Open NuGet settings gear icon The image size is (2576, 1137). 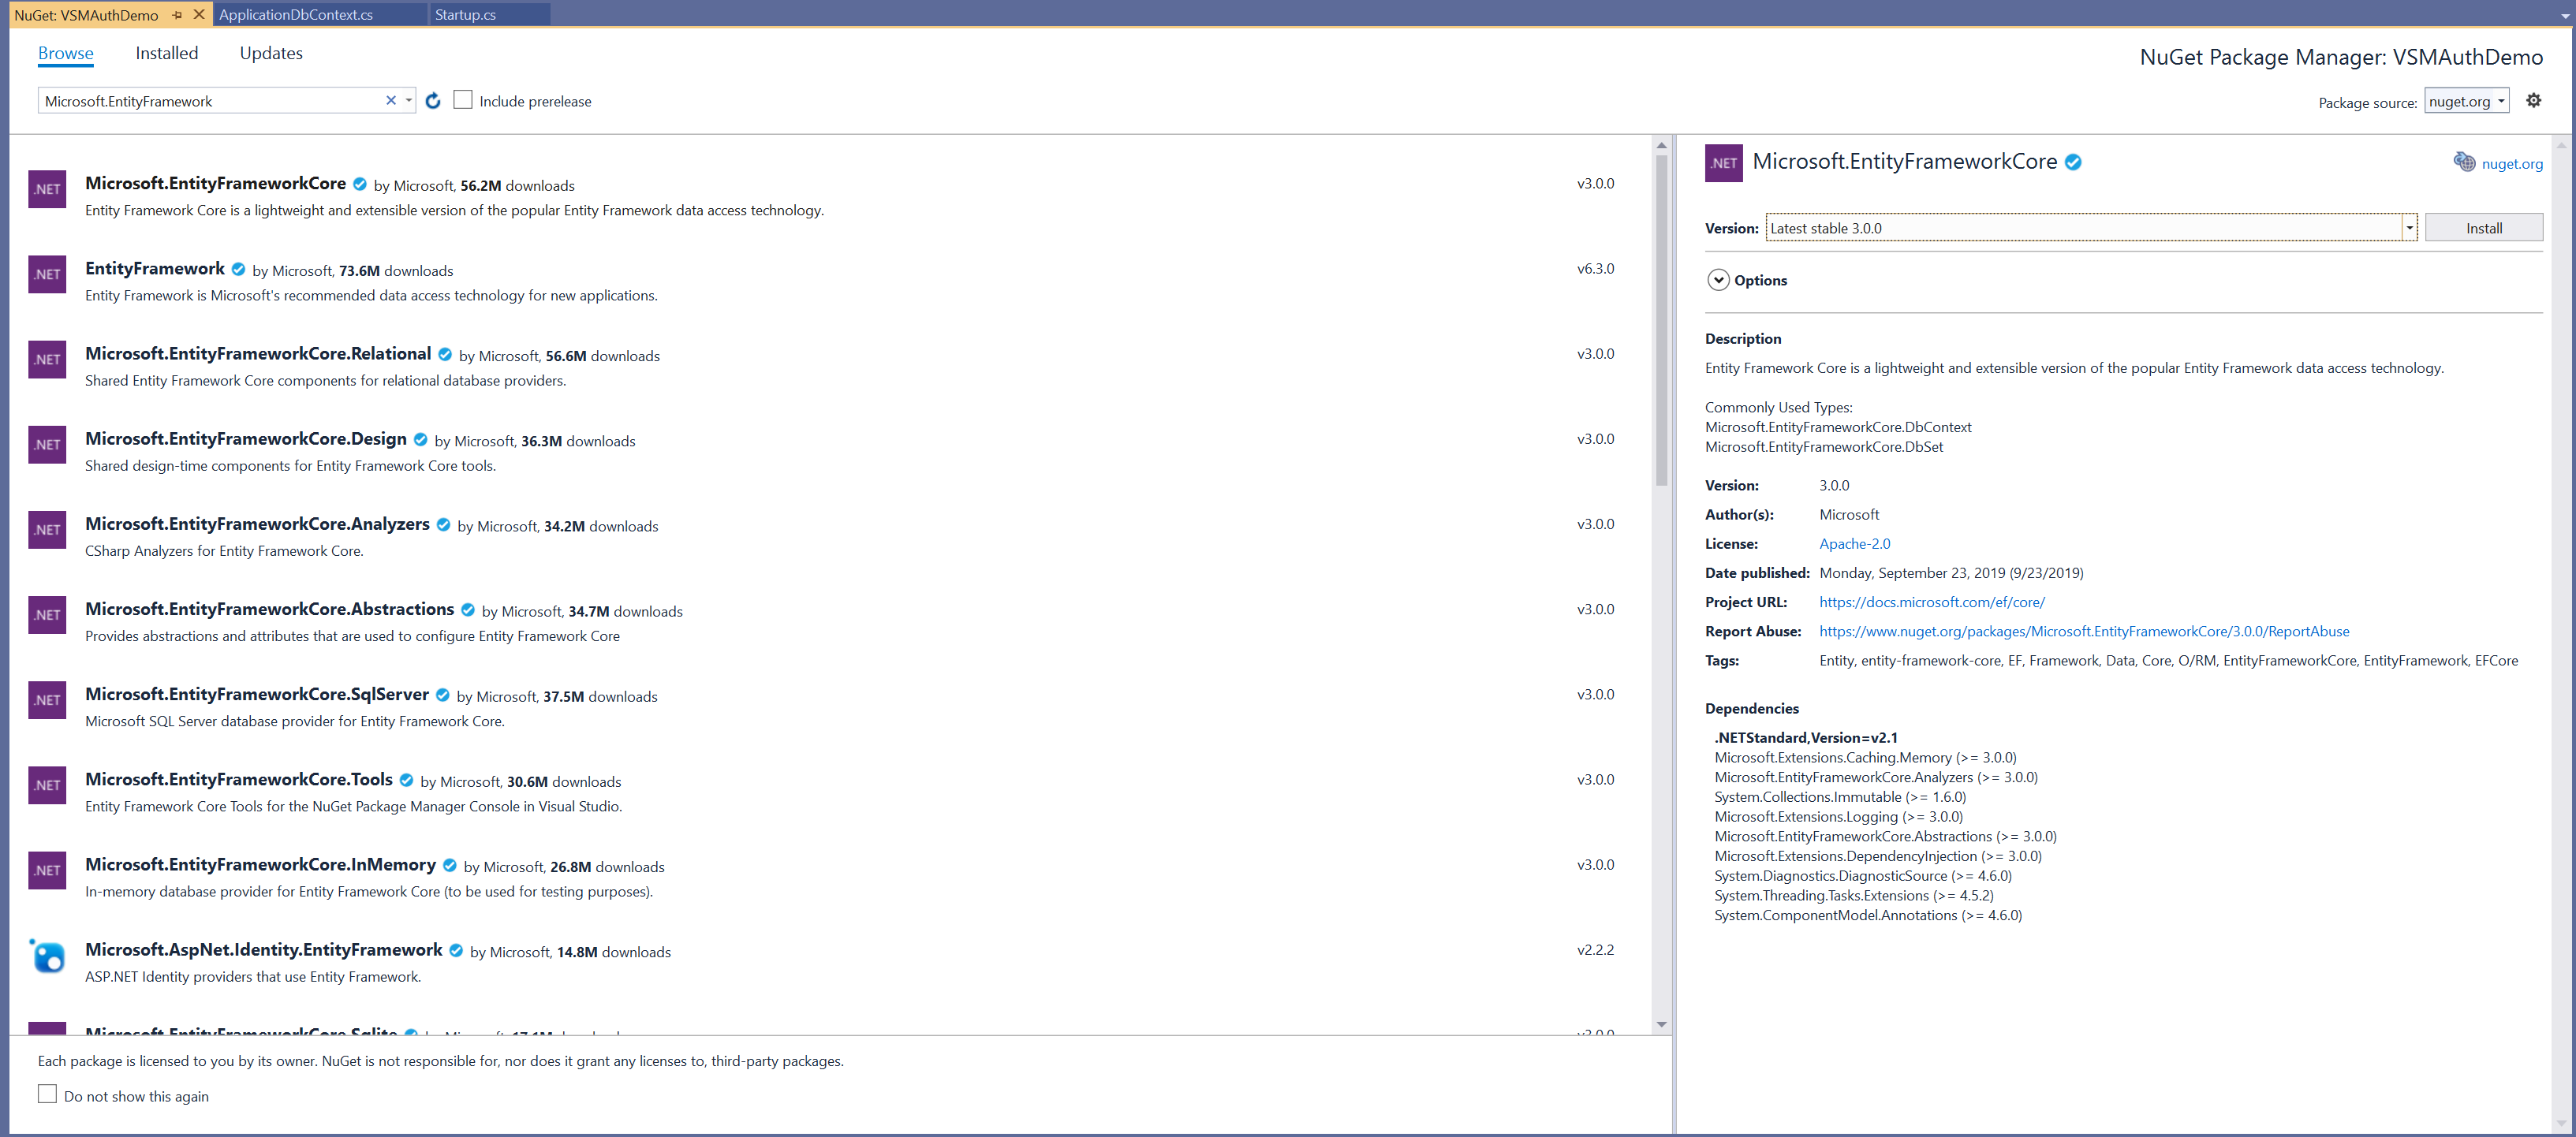2533,100
